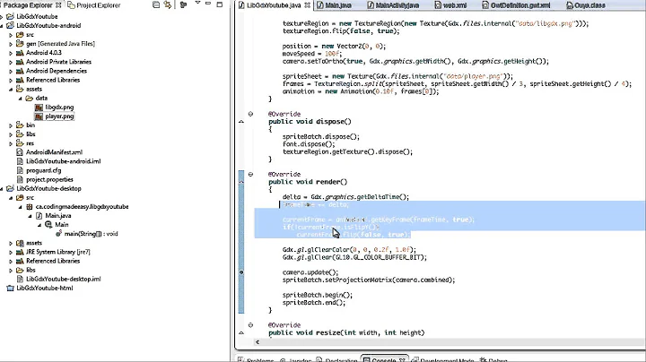Viewport: 646px width, 362px height.
Task: Select LibGdxYoutube-desktop.iml file
Action: tap(63, 279)
